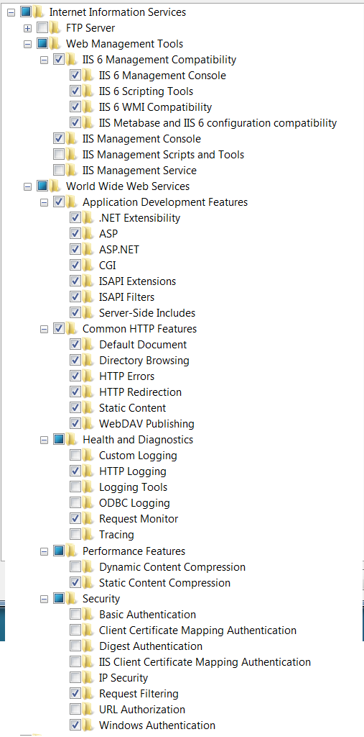The width and height of the screenshot is (364, 737).
Task: Click the World Wide Web Services folder icon
Action: 55,186
